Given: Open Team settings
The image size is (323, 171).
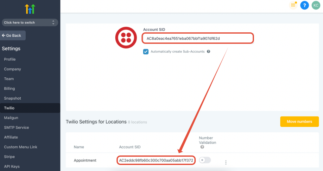Looking at the screenshot, I should point(9,79).
